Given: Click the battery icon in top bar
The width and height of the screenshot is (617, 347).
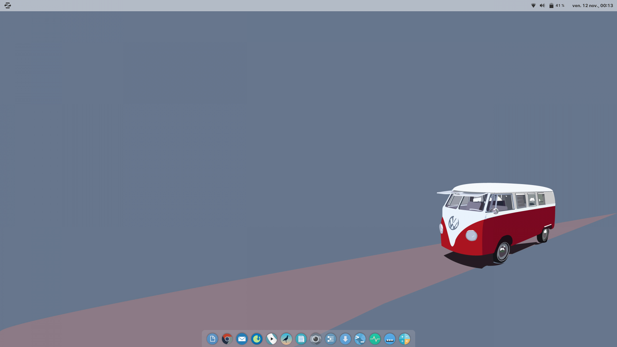Looking at the screenshot, I should [x=551, y=5].
